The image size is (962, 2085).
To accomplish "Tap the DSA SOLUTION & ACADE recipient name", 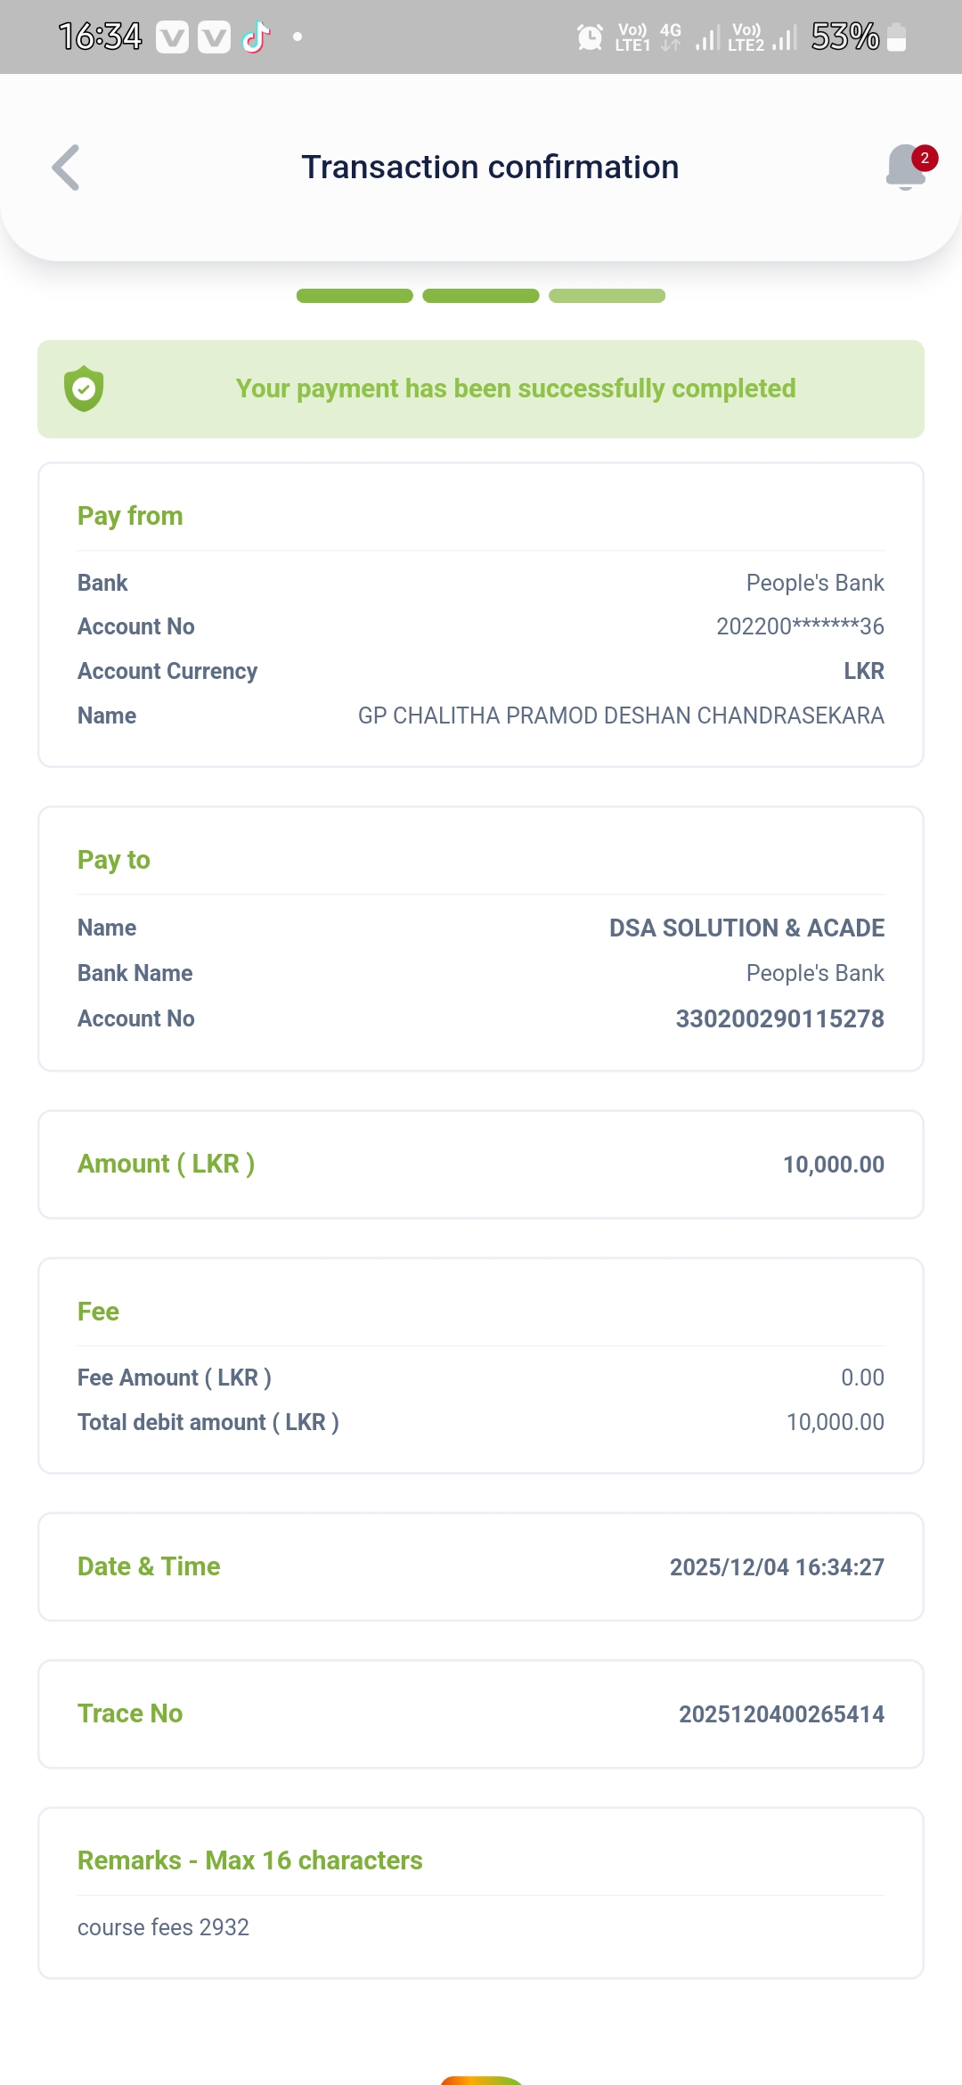I will pos(746,928).
